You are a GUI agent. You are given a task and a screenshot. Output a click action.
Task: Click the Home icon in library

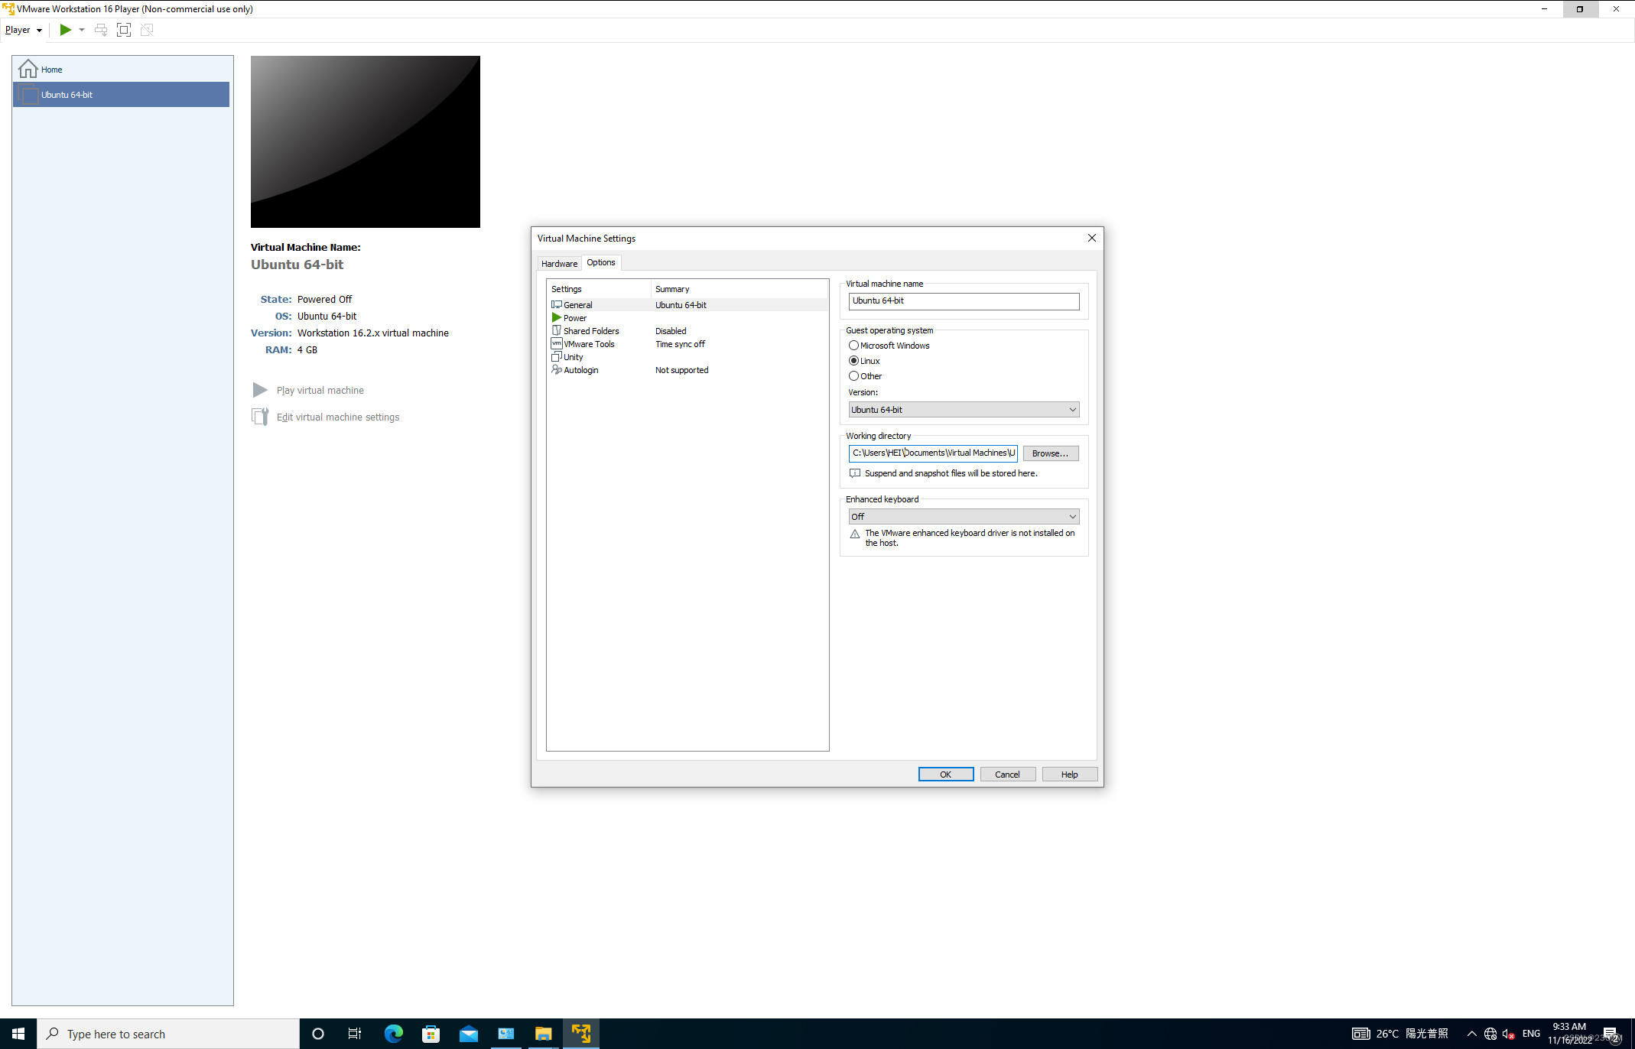pos(28,69)
